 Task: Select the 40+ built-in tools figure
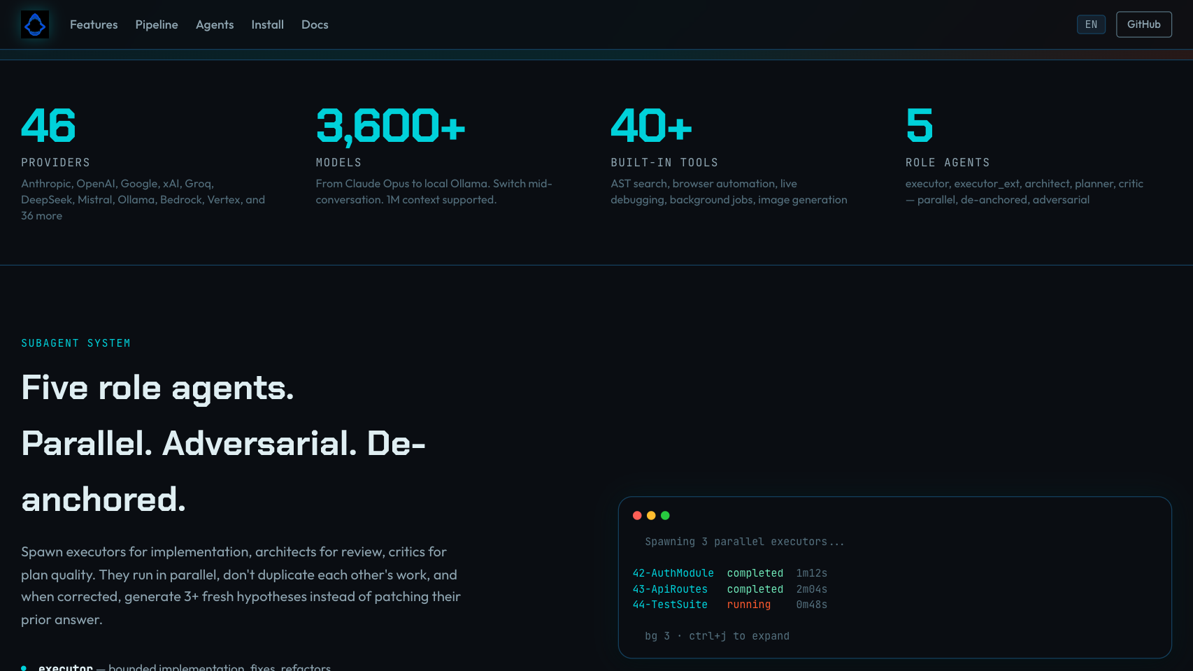click(651, 126)
